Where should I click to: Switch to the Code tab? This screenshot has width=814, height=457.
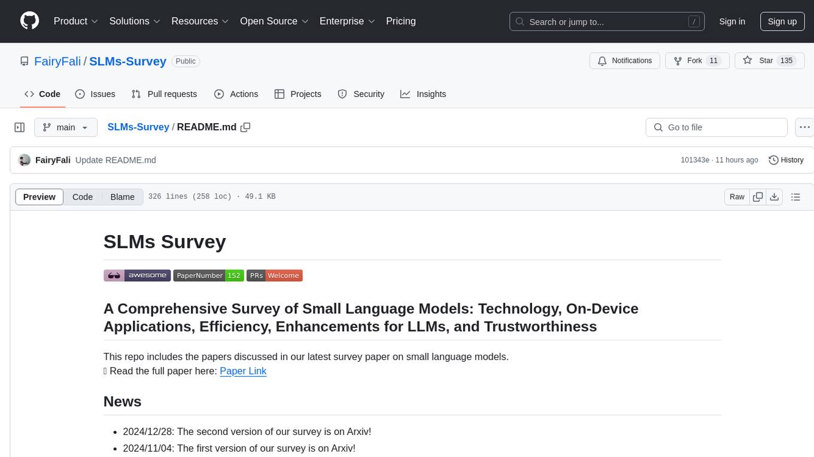42,94
